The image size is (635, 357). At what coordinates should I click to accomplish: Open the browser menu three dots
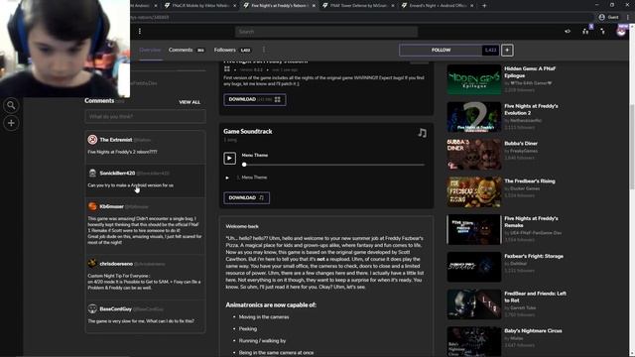click(x=628, y=17)
